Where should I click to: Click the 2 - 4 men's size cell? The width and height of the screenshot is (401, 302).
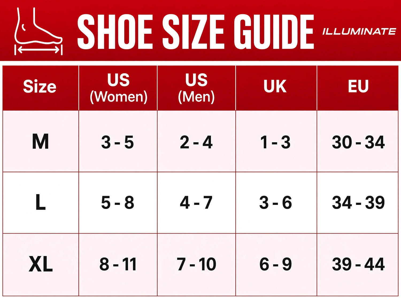[196, 141]
